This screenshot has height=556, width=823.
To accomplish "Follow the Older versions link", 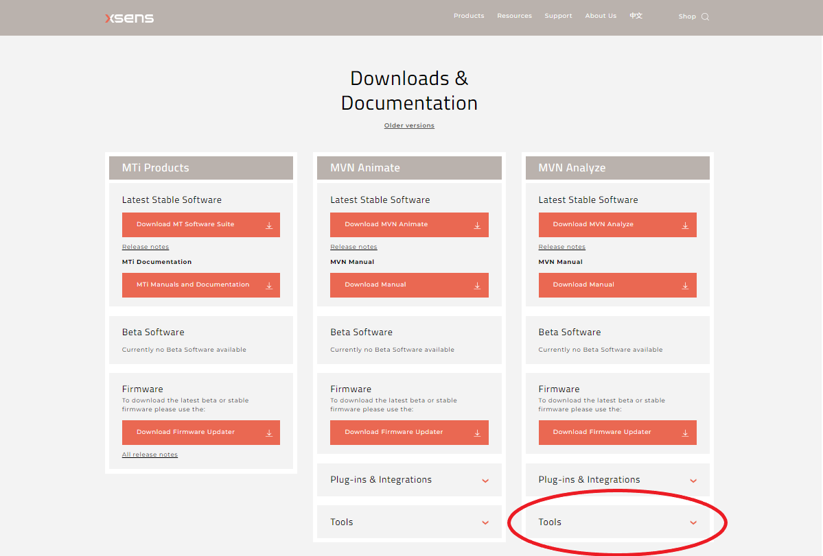I will coord(409,125).
